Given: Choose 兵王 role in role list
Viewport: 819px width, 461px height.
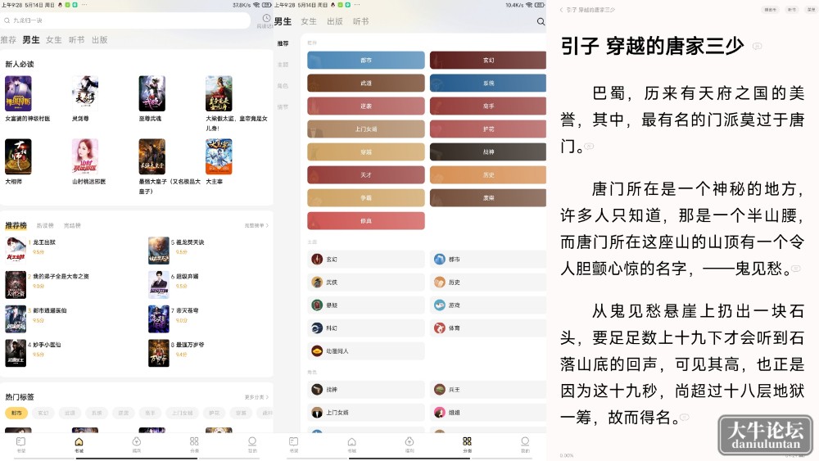Looking at the screenshot, I should [x=488, y=390].
